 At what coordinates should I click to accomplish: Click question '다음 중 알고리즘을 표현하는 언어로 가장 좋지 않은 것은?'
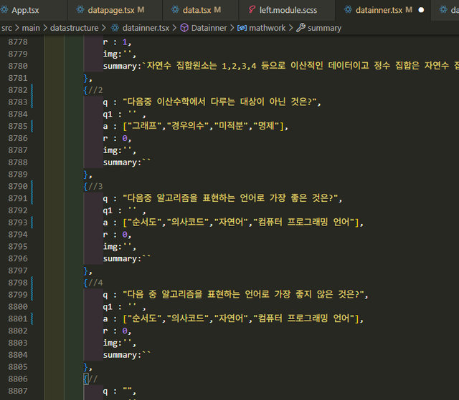click(243, 294)
